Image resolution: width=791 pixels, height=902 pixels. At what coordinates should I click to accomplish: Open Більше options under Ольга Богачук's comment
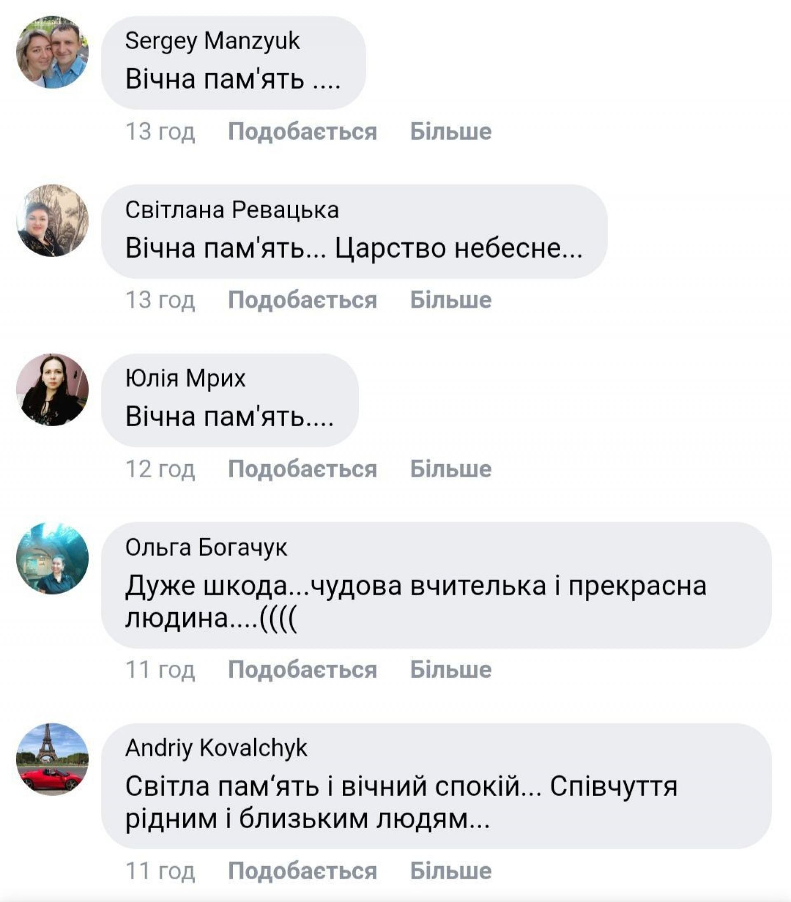tap(451, 669)
